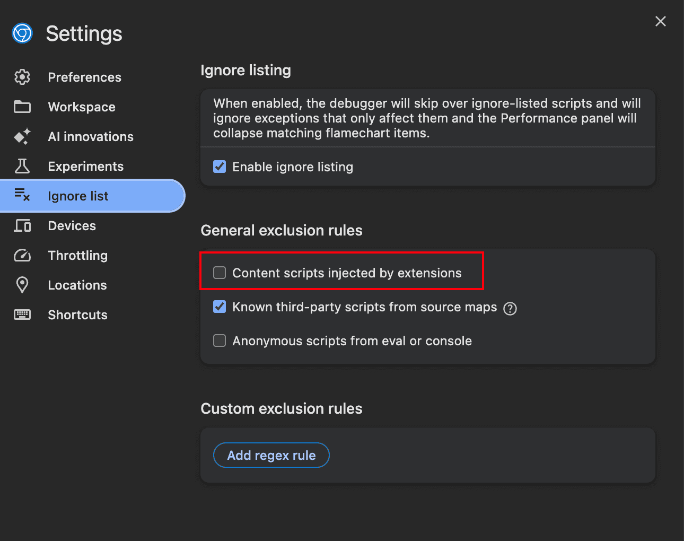
Task: Enable Content scripts injected by extensions
Action: (x=220, y=273)
